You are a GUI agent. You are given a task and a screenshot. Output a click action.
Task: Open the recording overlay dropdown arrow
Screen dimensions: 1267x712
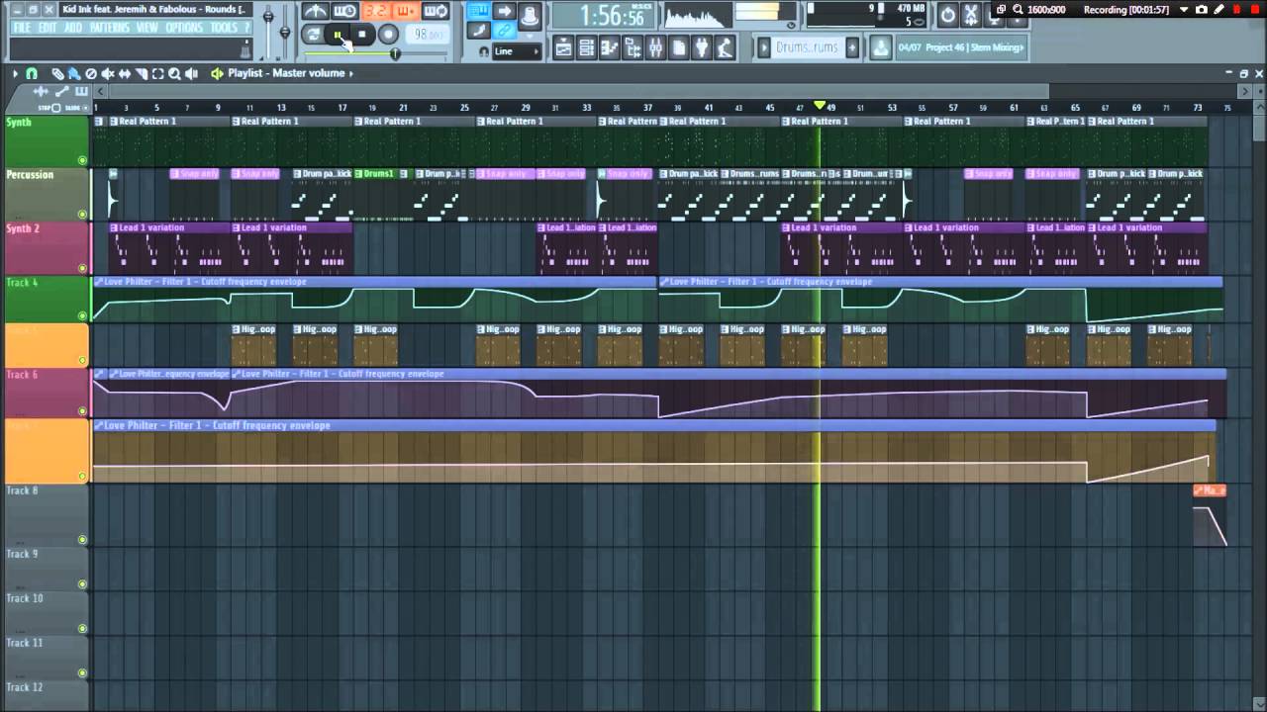pos(1183,10)
